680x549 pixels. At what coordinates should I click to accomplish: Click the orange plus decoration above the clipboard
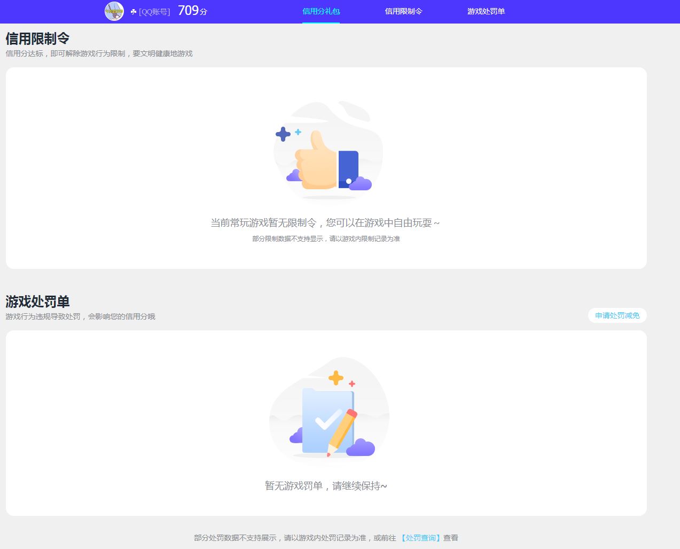[x=335, y=378]
